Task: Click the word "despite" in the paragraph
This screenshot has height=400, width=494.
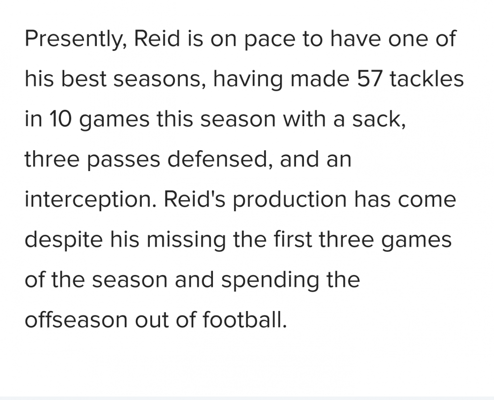Action: (x=64, y=240)
